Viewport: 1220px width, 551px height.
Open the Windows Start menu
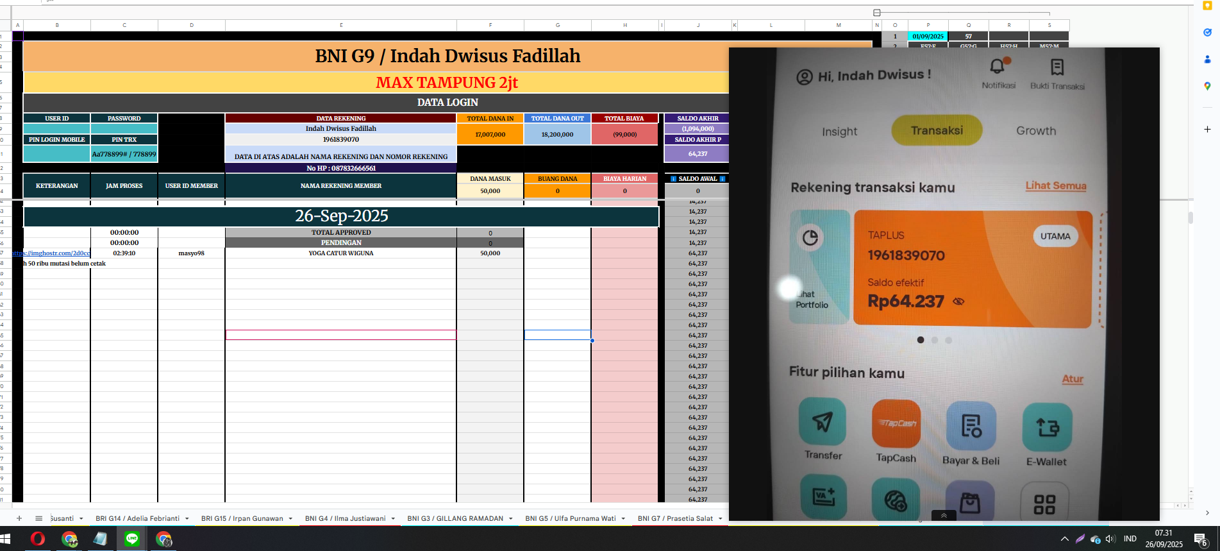6,539
